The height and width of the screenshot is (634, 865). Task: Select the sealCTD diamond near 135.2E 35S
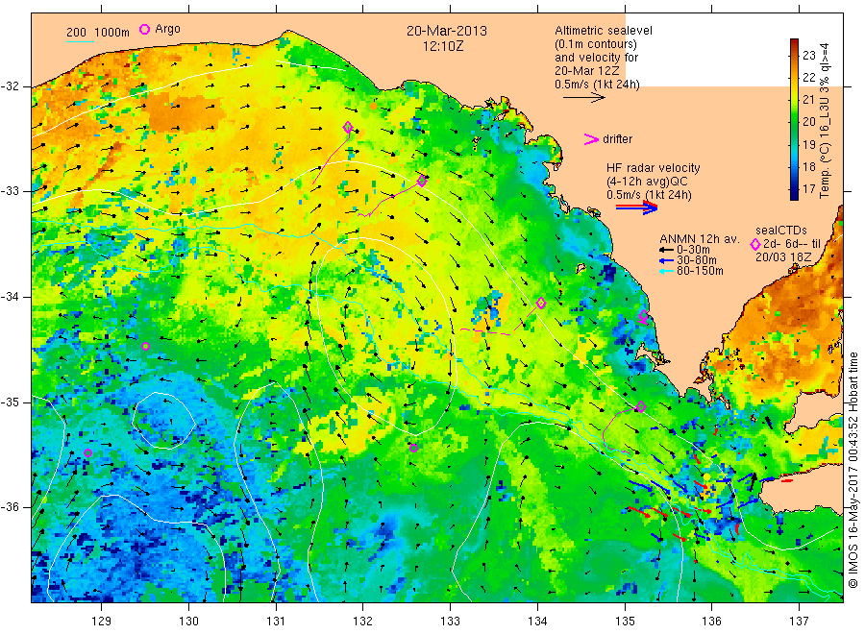(641, 407)
